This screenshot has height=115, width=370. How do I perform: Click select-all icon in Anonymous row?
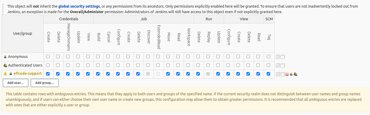[278, 57]
